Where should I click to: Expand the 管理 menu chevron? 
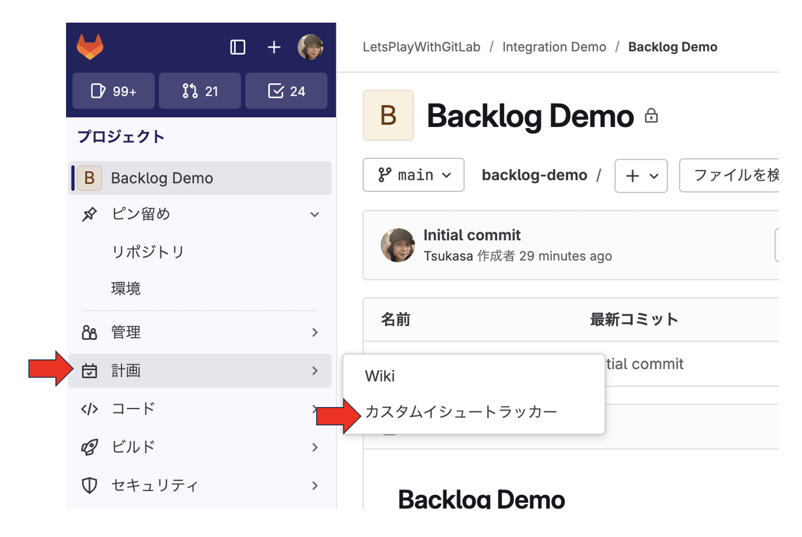(x=315, y=332)
